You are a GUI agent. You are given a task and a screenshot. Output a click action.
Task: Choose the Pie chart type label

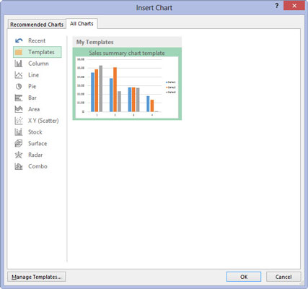point(32,87)
